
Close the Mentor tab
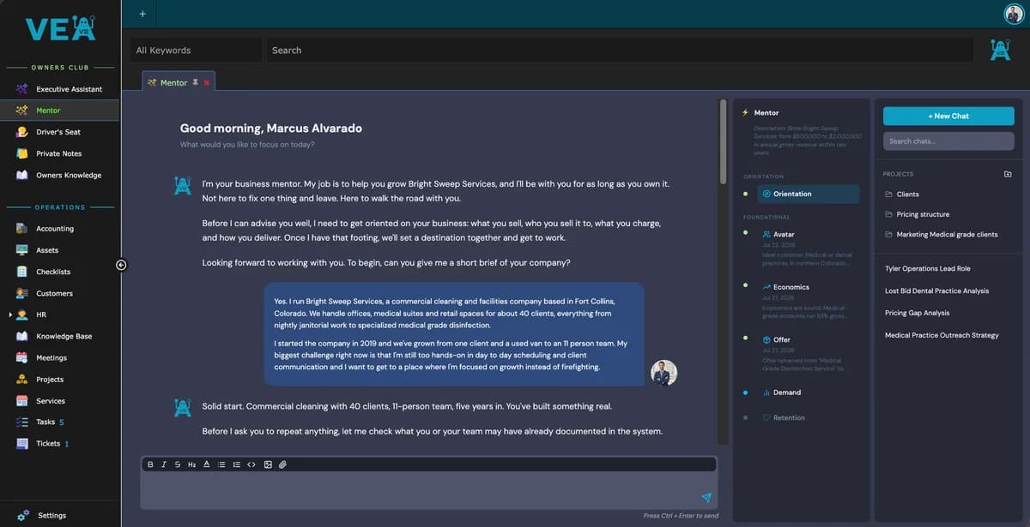tap(207, 82)
